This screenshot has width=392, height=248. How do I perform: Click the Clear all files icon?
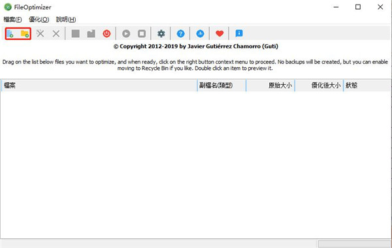coord(56,33)
